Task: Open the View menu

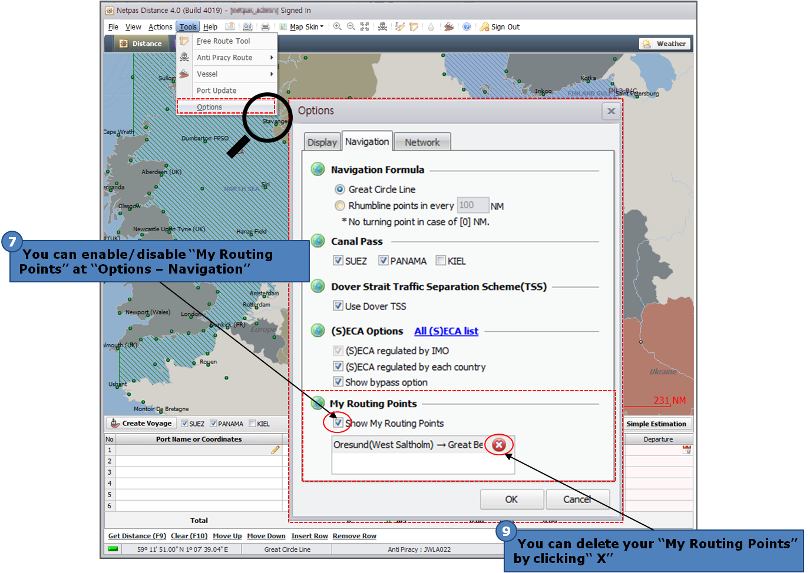Action: pos(133,27)
